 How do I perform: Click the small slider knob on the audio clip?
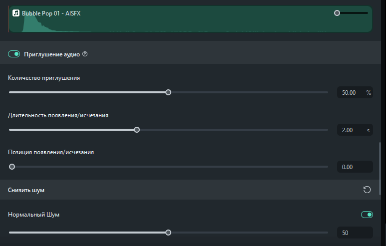click(337, 13)
